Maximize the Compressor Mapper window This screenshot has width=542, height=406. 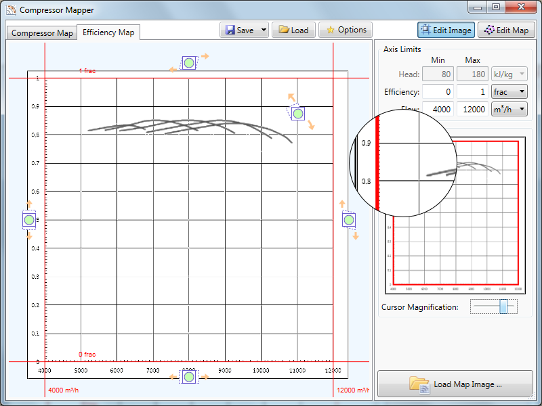pos(496,7)
